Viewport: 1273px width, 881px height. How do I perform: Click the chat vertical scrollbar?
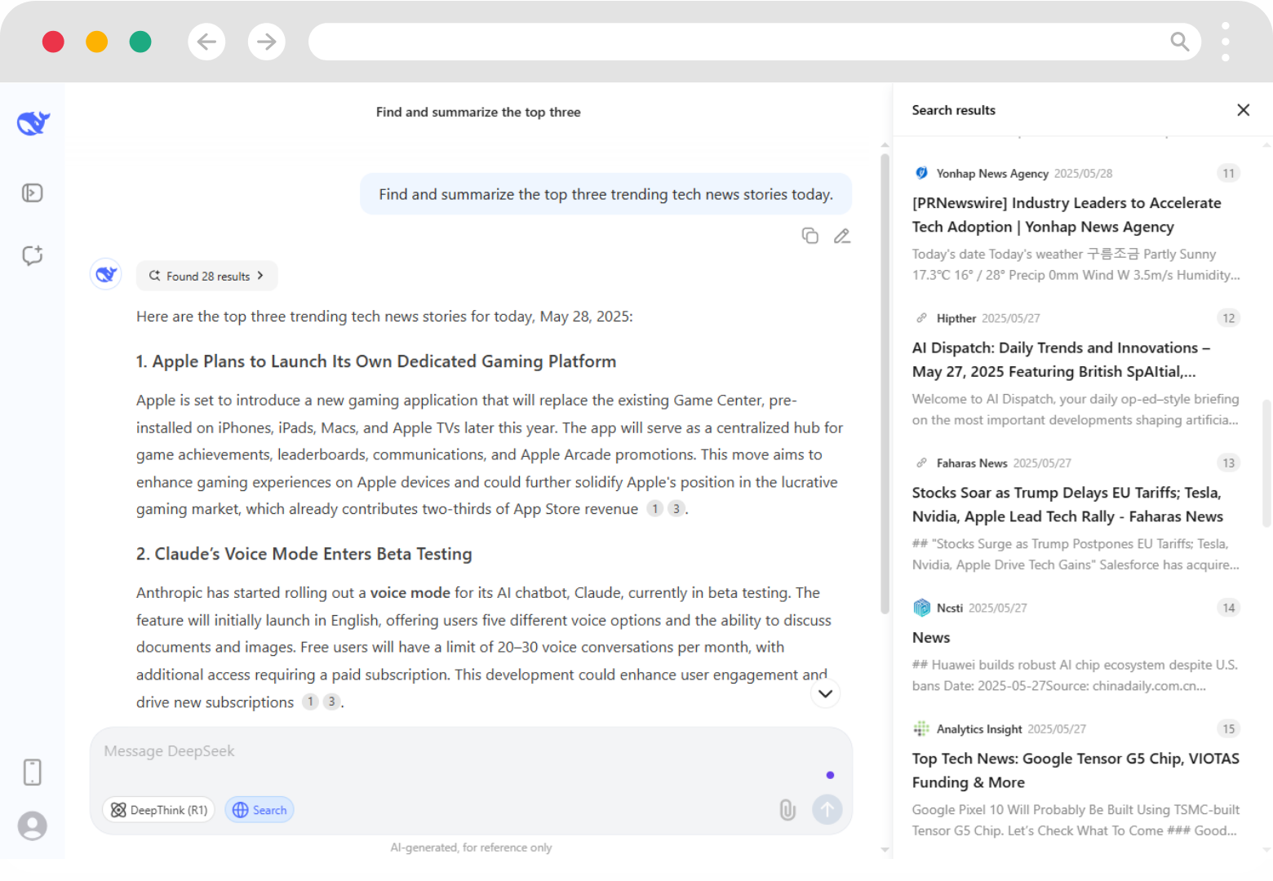coord(885,383)
